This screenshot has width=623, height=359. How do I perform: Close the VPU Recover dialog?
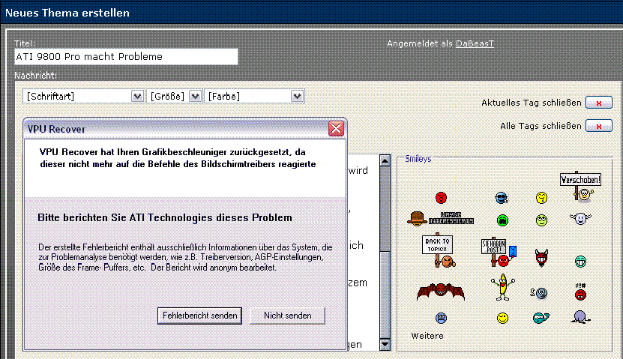click(336, 128)
